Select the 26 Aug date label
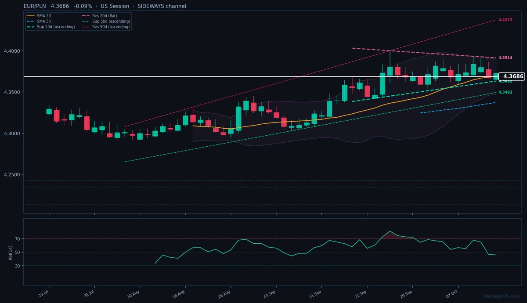The image size is (527, 303). click(225, 294)
